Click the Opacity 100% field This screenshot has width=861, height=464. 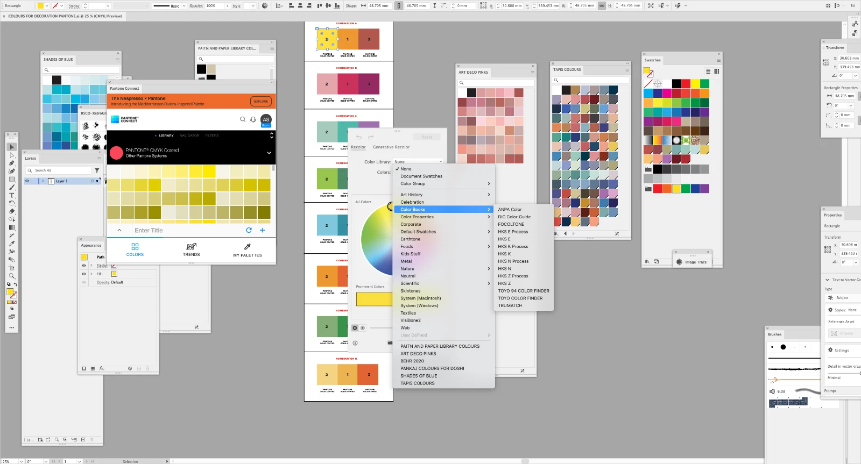point(214,6)
